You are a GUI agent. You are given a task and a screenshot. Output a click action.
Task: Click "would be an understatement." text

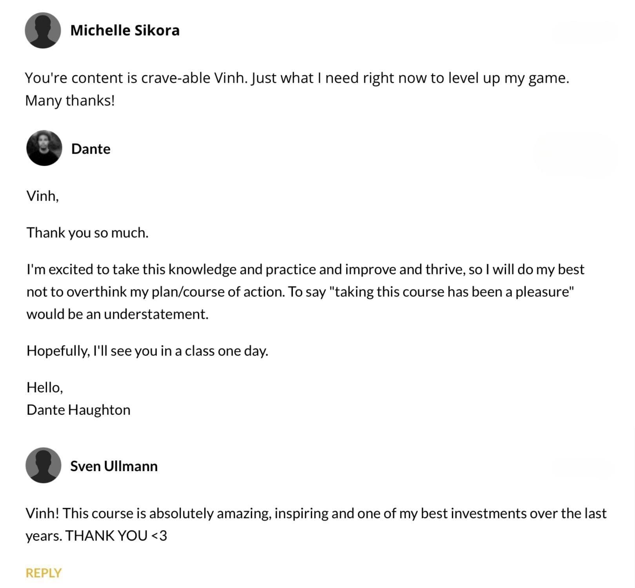(x=117, y=314)
